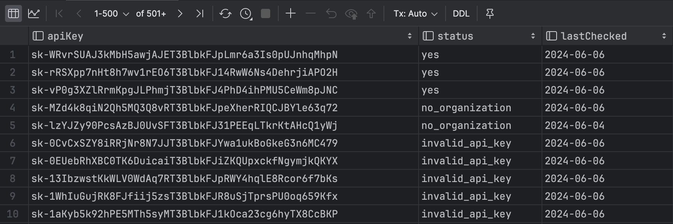Screen dimensions: 673x224
Task: Revert changes with undo arrow
Action: (331, 14)
